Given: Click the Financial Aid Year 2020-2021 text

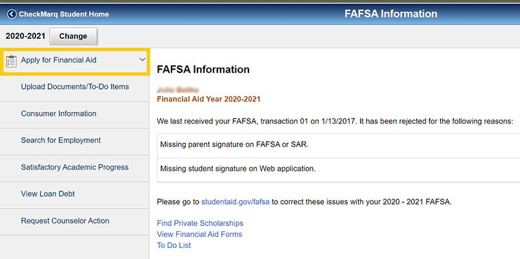Looking at the screenshot, I should pos(208,99).
